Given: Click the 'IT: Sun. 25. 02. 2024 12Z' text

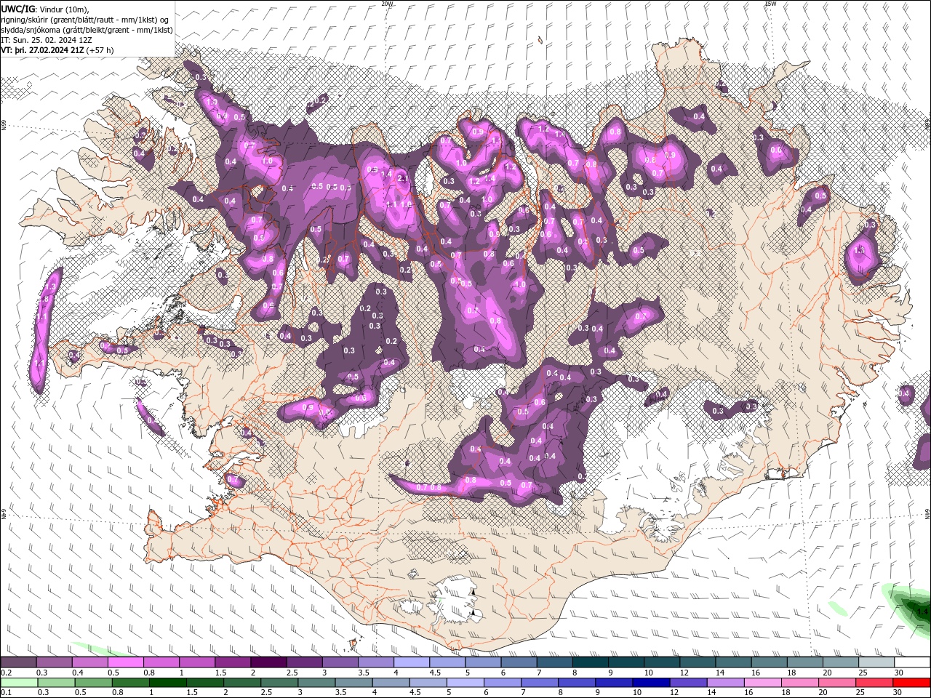Looking at the screenshot, I should point(47,40).
